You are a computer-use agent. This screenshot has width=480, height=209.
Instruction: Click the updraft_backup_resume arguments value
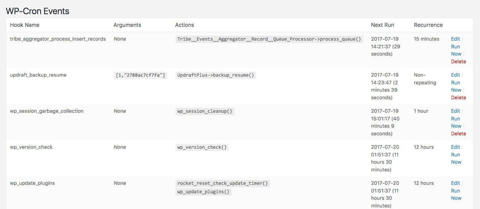tap(140, 75)
